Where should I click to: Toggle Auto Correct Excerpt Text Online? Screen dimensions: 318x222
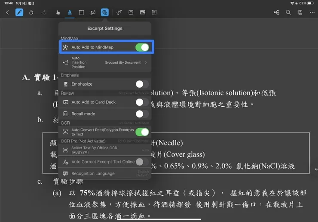tap(142, 162)
